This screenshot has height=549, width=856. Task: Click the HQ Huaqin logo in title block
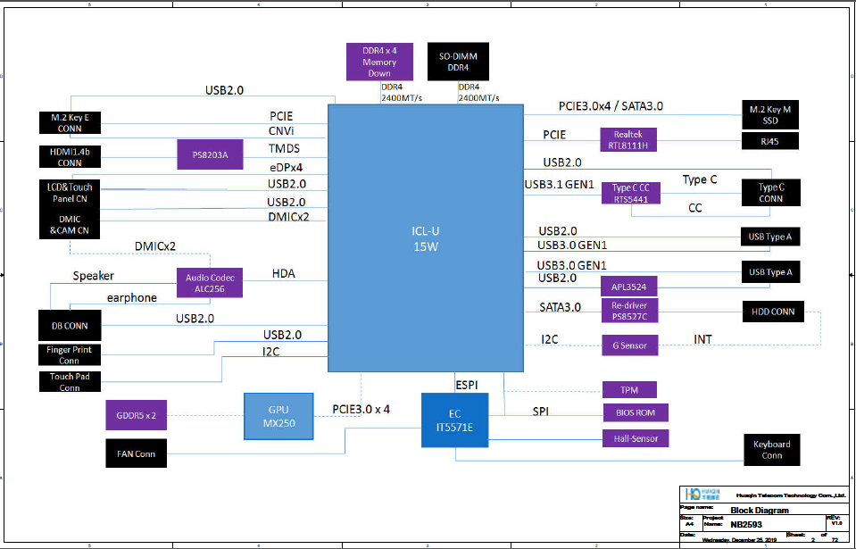pos(702,495)
